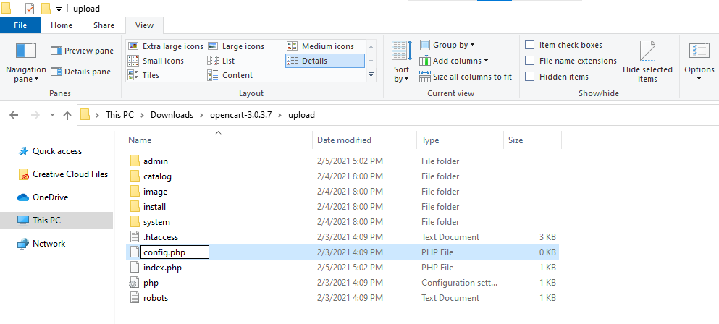Expand the layout gallery more arrow
This screenshot has height=324, width=719.
371,75
